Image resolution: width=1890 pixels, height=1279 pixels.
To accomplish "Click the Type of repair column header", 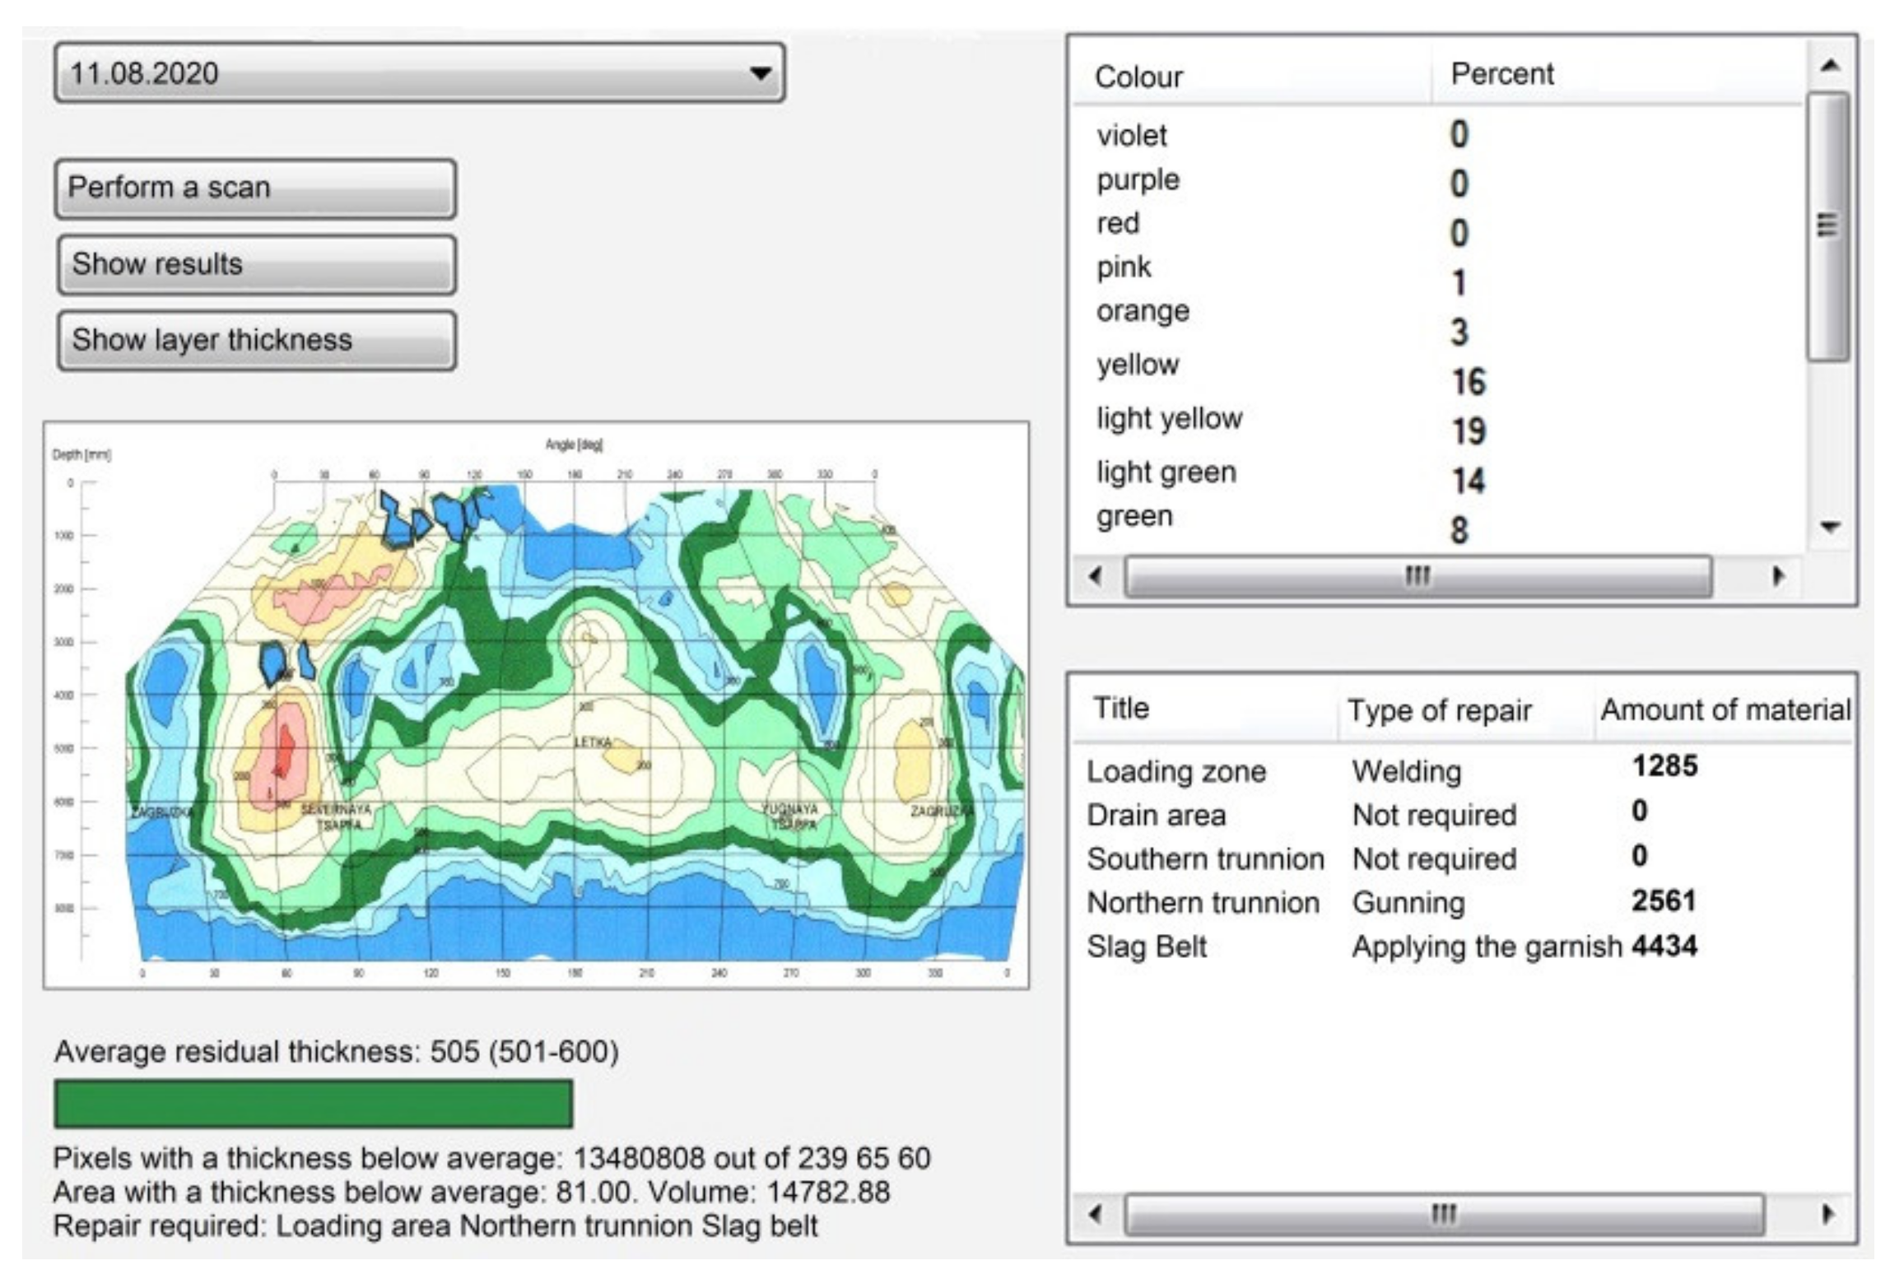I will tap(1439, 710).
